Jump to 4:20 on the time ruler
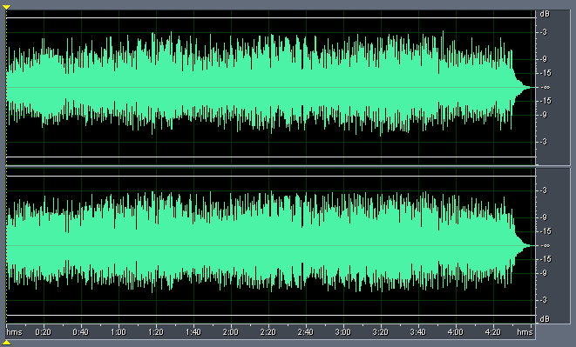Viewport: 576px width, 347px height. point(493,332)
